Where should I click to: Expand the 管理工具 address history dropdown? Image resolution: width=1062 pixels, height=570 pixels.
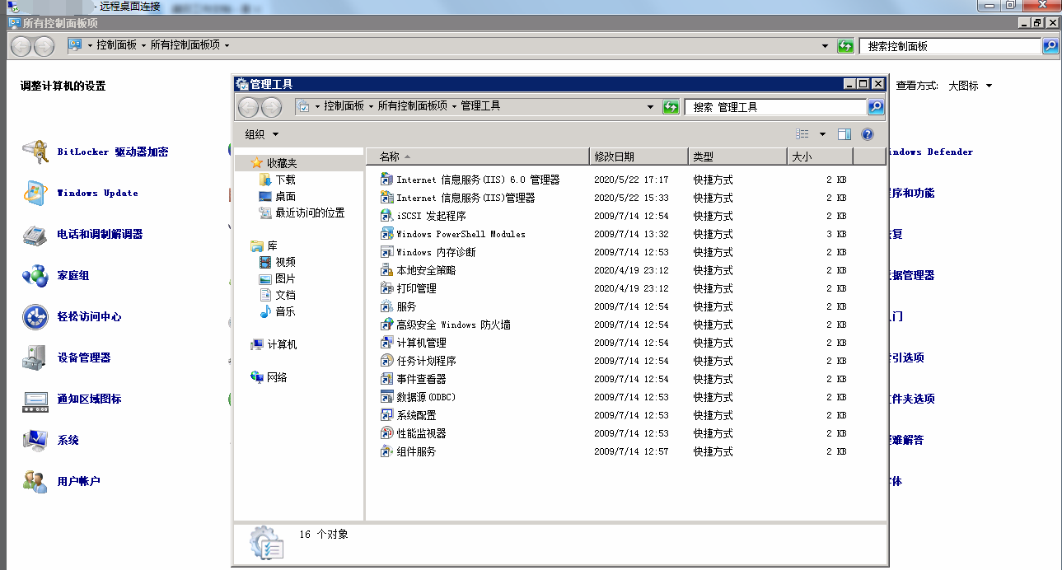pyautogui.click(x=651, y=107)
